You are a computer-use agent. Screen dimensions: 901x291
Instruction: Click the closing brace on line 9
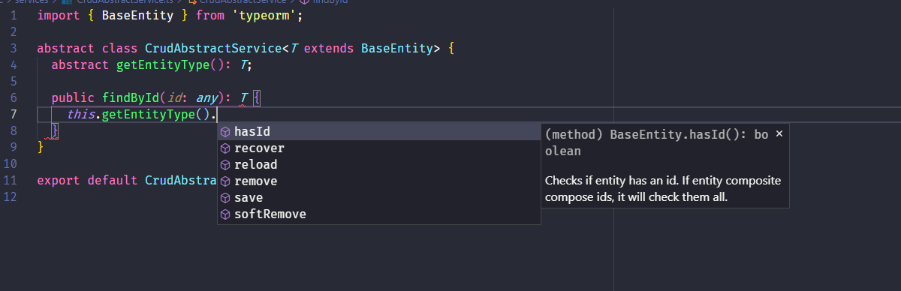pyautogui.click(x=41, y=147)
